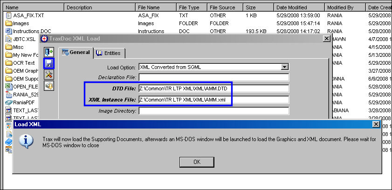Sort by the File Source column header

(225, 7)
